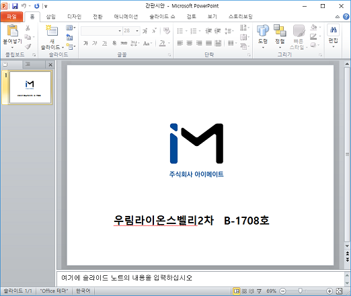The width and height of the screenshot is (351, 296).
Task: Click the Increase Indent icon
Action: [217, 31]
